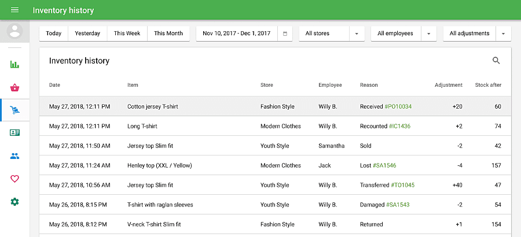Open the Reports bar chart icon

pos(15,64)
